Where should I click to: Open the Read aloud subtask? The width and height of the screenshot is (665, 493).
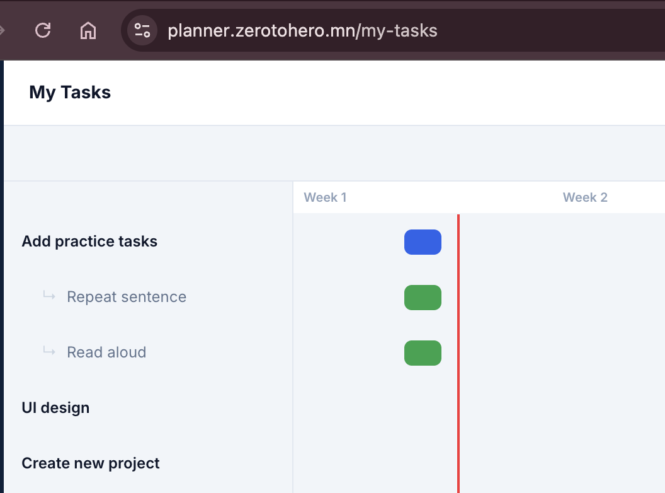[106, 352]
